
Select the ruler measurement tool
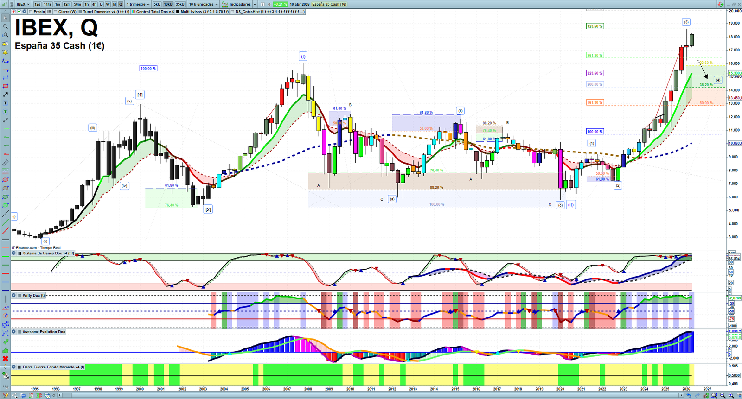coord(6,163)
